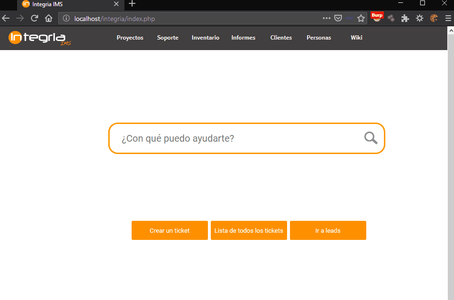
Task: Open the Firefox hamburger menu
Action: click(448, 19)
